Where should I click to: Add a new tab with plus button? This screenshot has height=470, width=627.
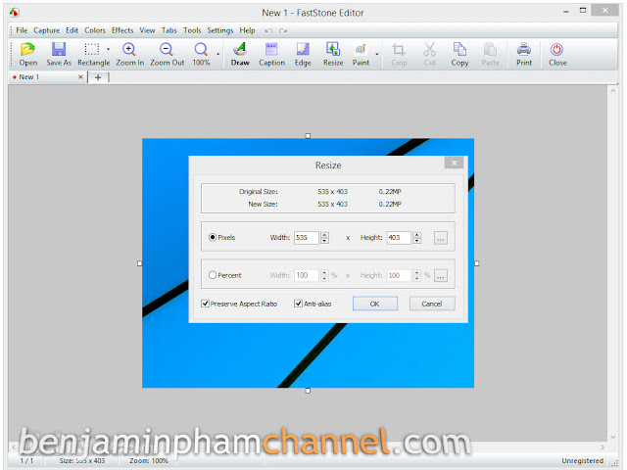tap(98, 77)
